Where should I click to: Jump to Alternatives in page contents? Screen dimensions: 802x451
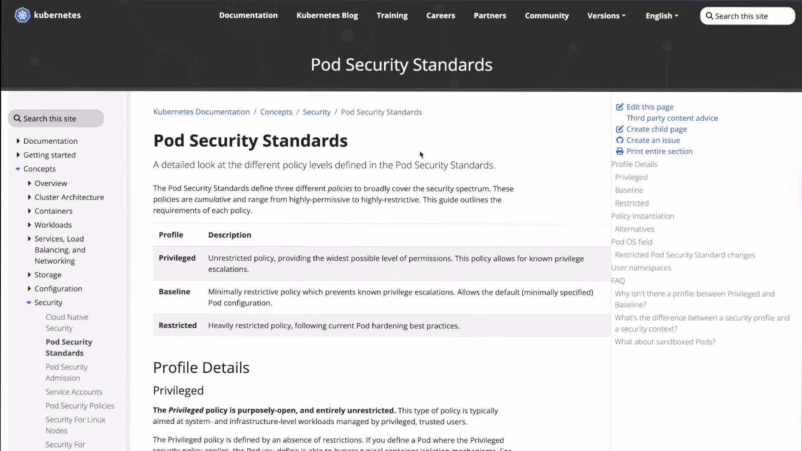pyautogui.click(x=634, y=229)
